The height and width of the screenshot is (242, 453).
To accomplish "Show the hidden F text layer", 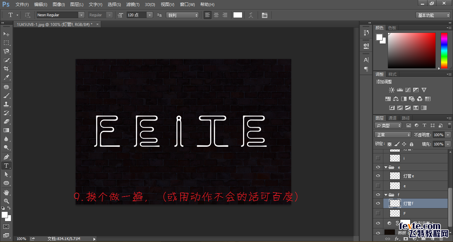I will pos(378,213).
